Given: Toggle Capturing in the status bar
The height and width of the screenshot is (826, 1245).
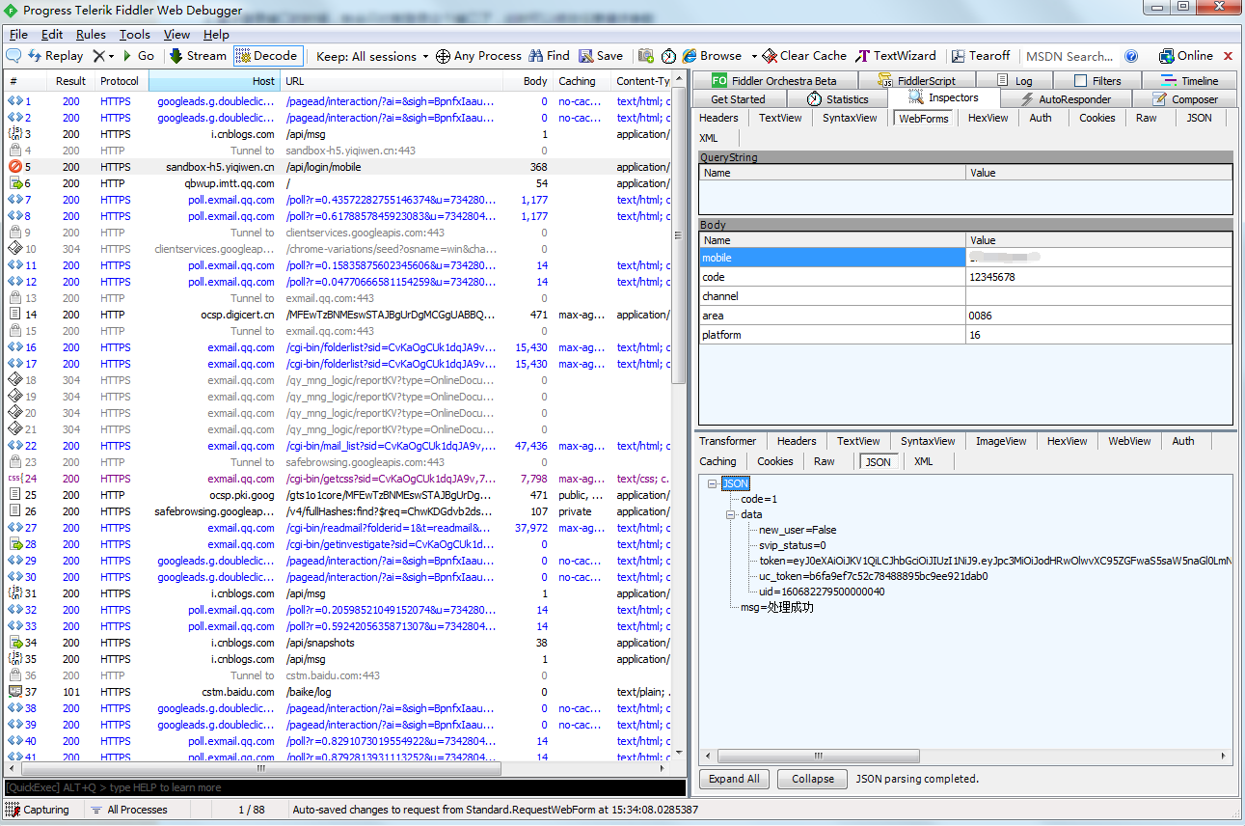Looking at the screenshot, I should point(39,810).
